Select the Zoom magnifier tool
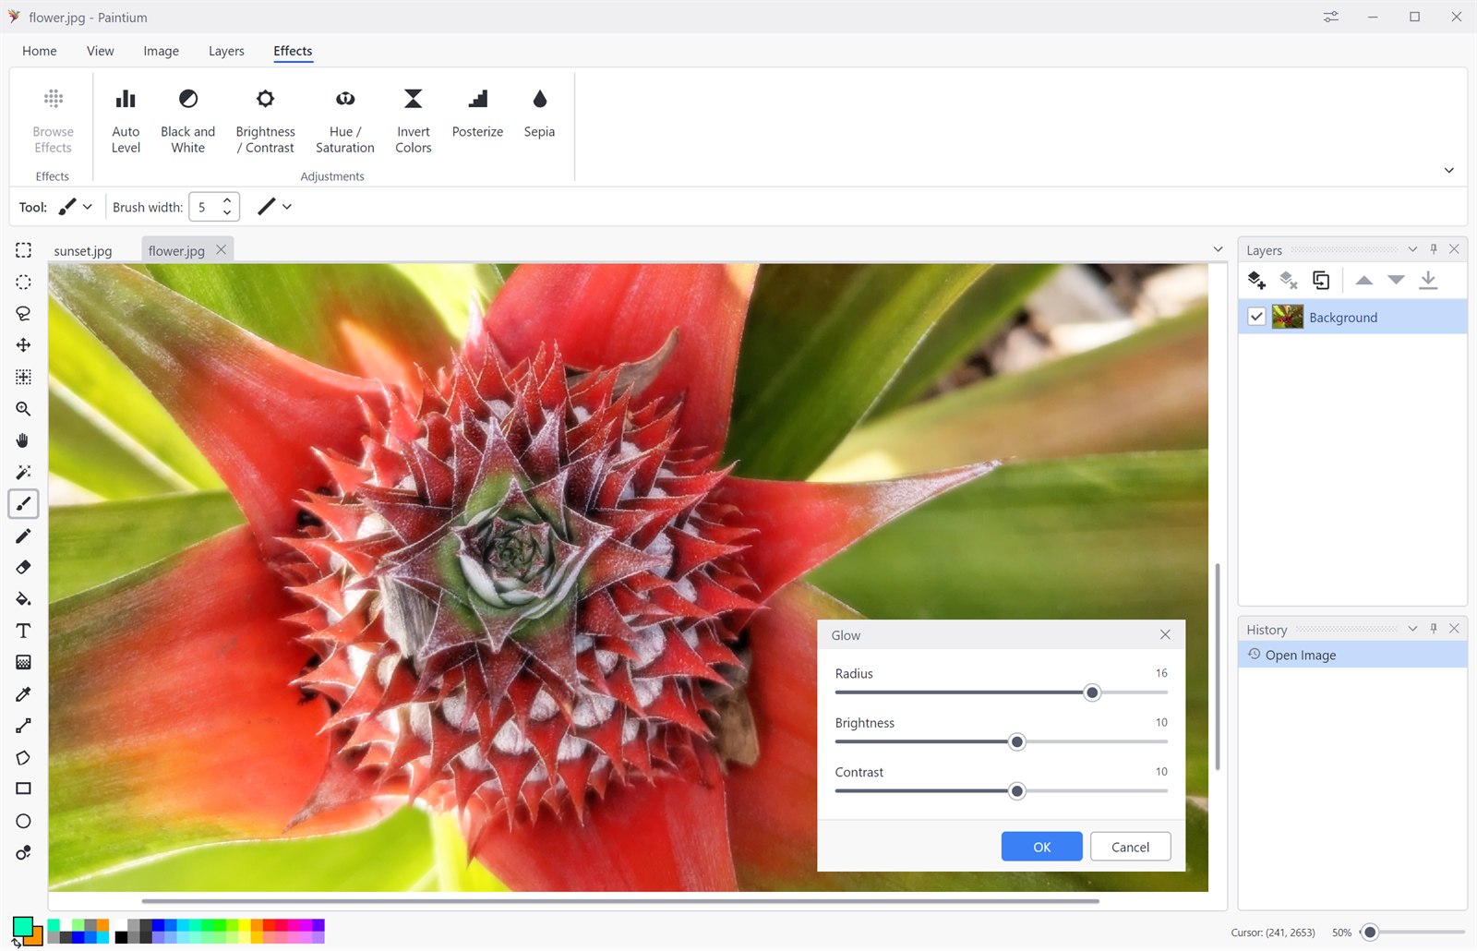Viewport: 1477px width, 951px height. [23, 409]
